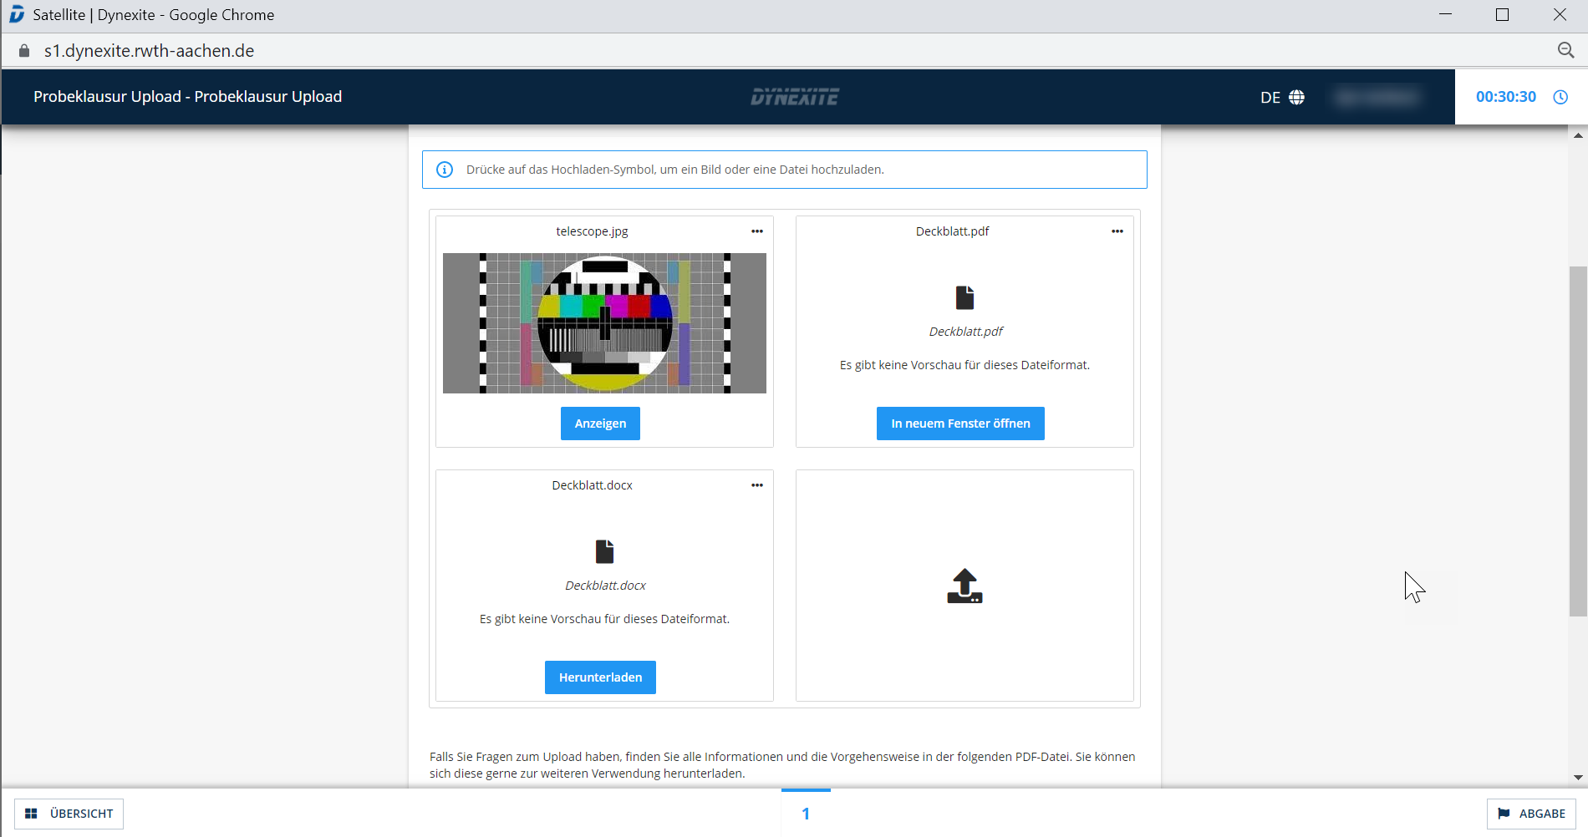Maximize the Chrome window
Image resolution: width=1588 pixels, height=837 pixels.
1502,15
